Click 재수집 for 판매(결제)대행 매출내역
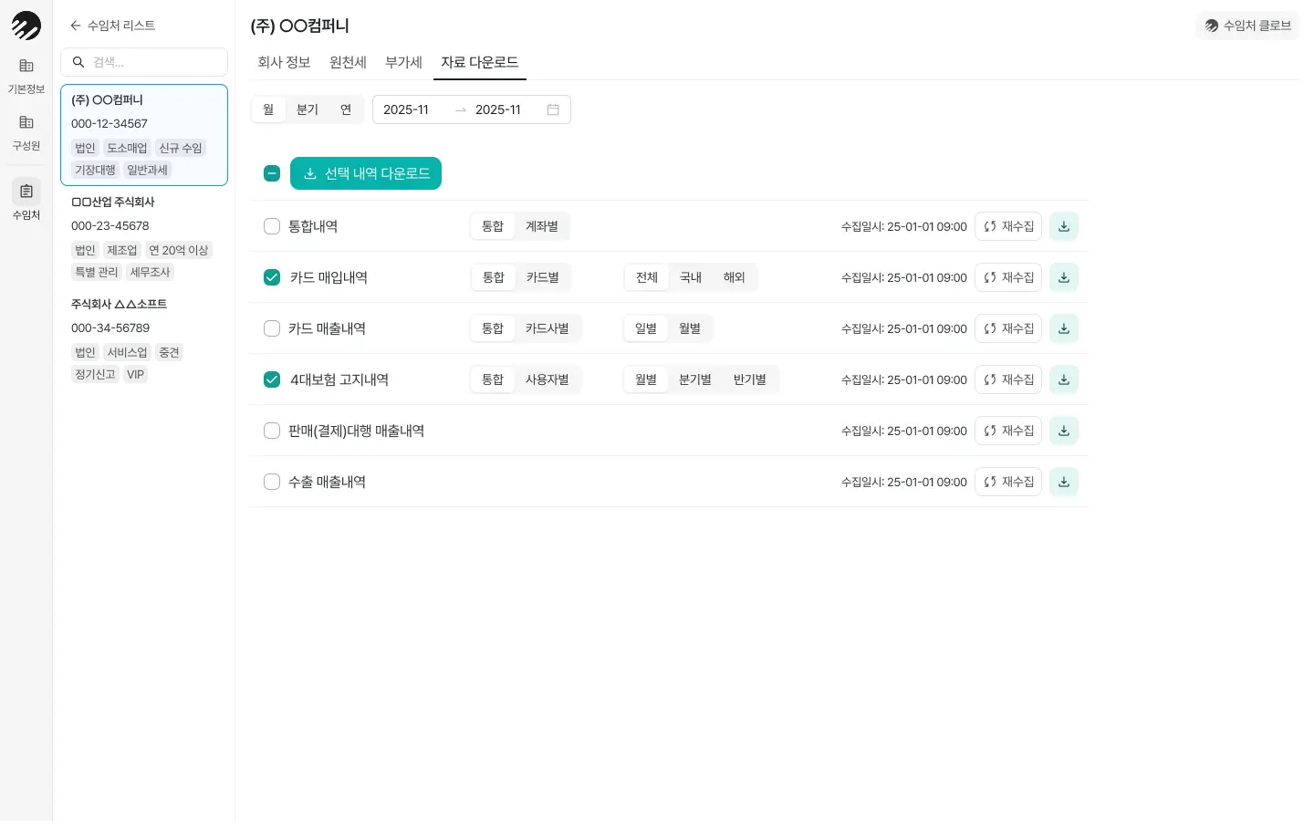The image size is (1314, 821). point(1008,431)
